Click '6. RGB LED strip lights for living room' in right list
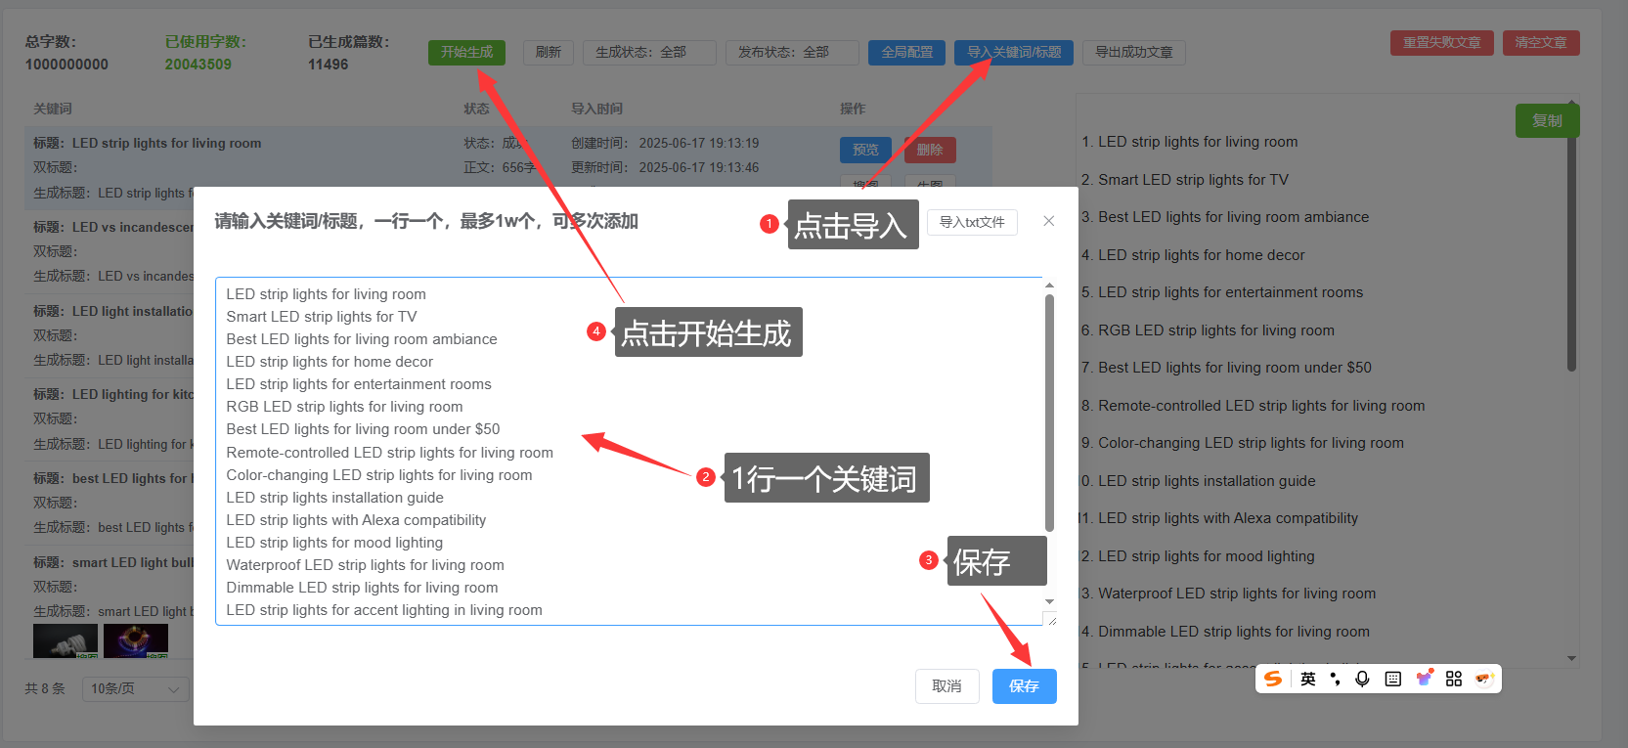Image resolution: width=1628 pixels, height=748 pixels. click(1209, 330)
